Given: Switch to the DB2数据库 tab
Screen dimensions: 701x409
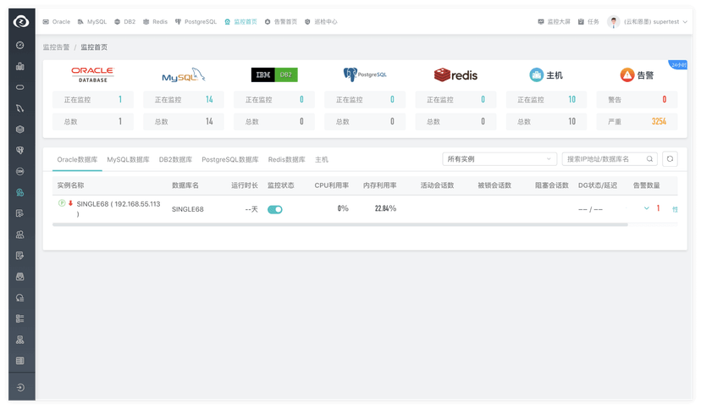Looking at the screenshot, I should [x=176, y=159].
